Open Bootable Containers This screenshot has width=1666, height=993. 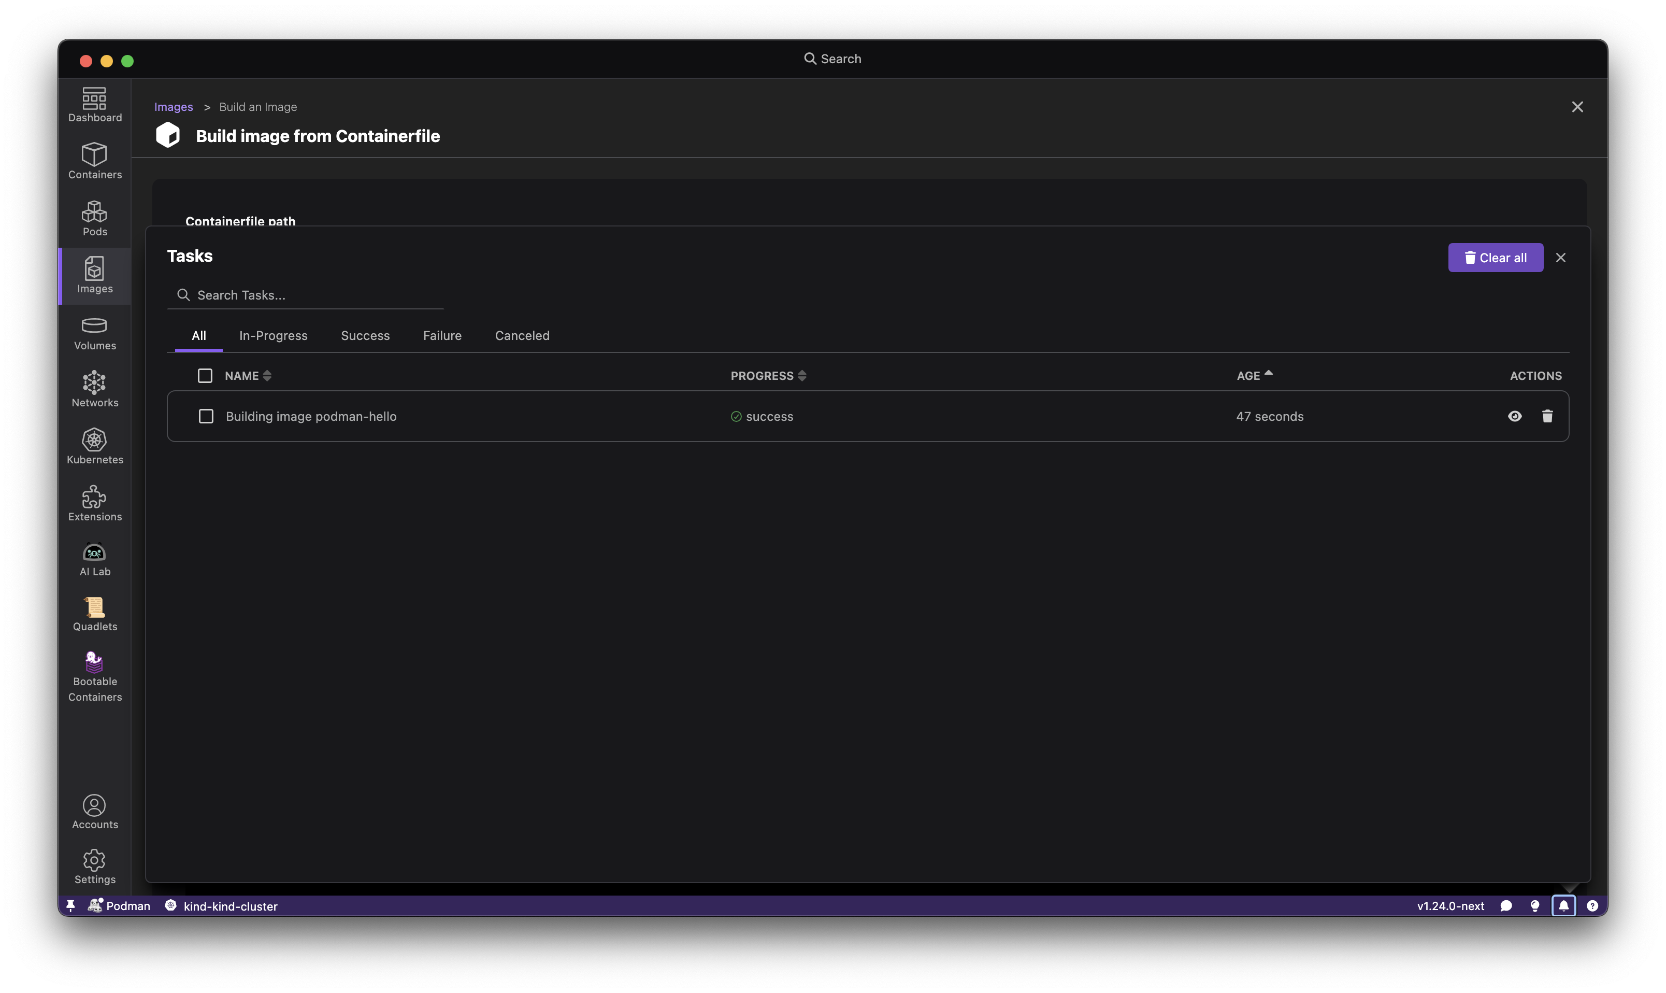[94, 677]
